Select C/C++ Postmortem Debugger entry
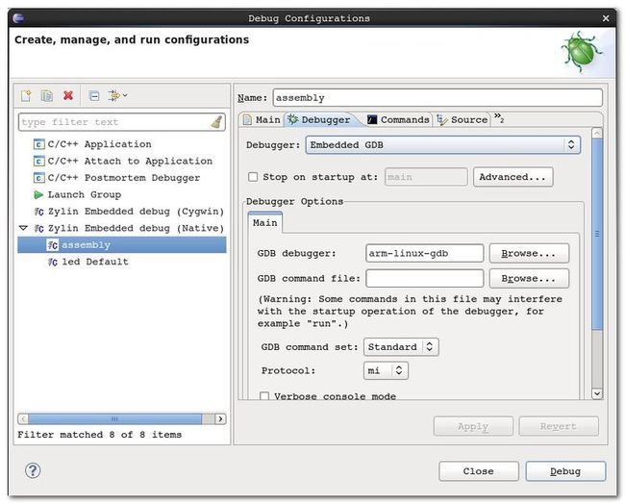 [x=124, y=178]
